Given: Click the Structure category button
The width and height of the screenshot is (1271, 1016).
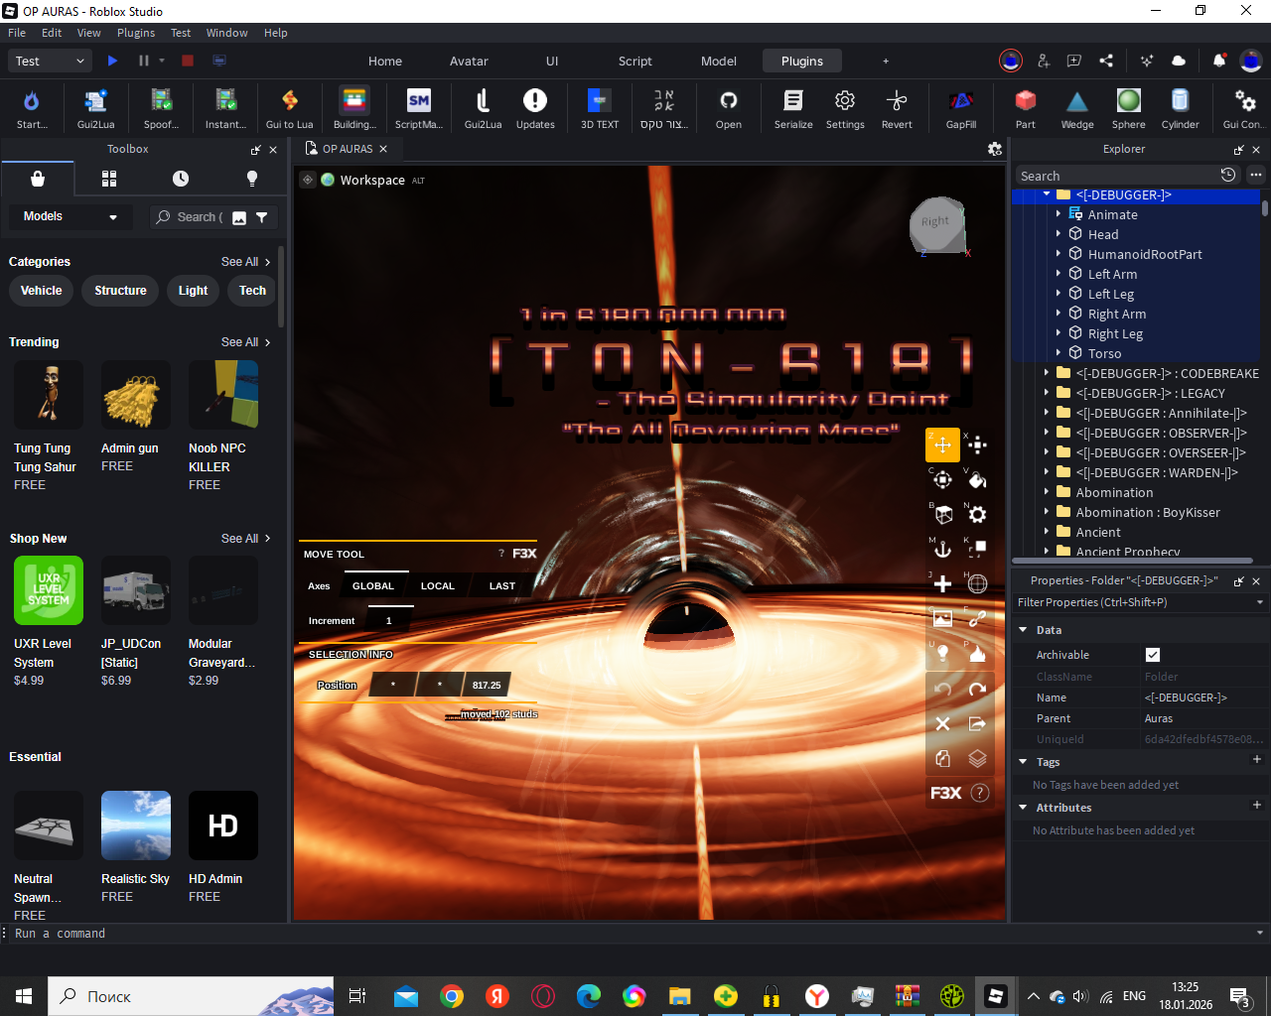Looking at the screenshot, I should (x=120, y=291).
